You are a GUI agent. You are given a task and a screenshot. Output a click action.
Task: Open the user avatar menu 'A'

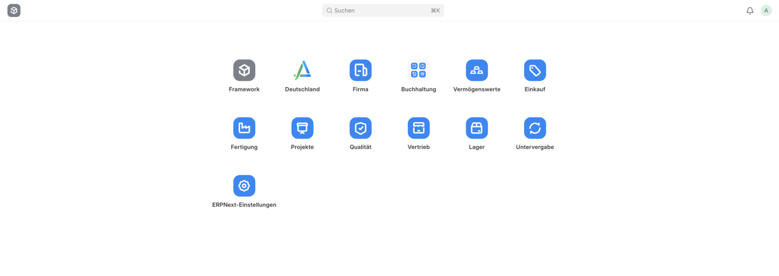coord(766,11)
